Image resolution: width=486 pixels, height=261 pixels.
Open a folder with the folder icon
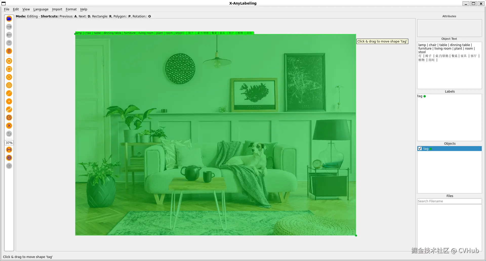coord(9,19)
